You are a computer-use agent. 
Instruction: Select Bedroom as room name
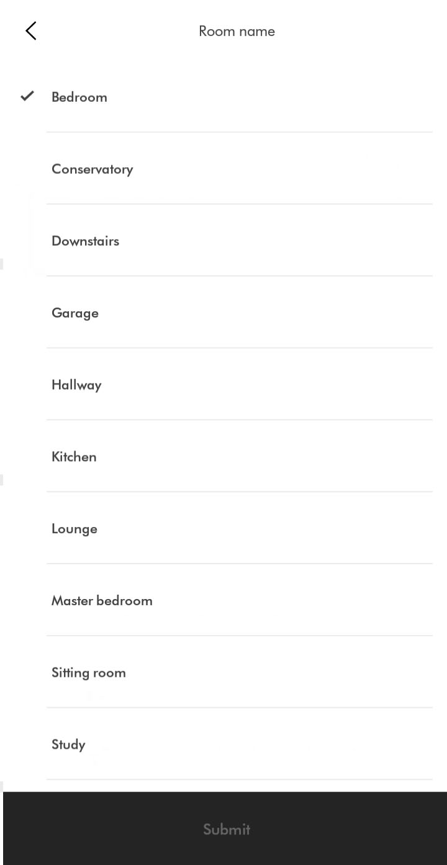[x=223, y=97]
